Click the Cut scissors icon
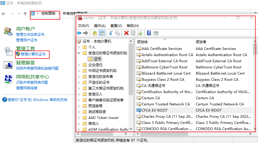This screenshot has height=143, width=258. pos(111,33)
